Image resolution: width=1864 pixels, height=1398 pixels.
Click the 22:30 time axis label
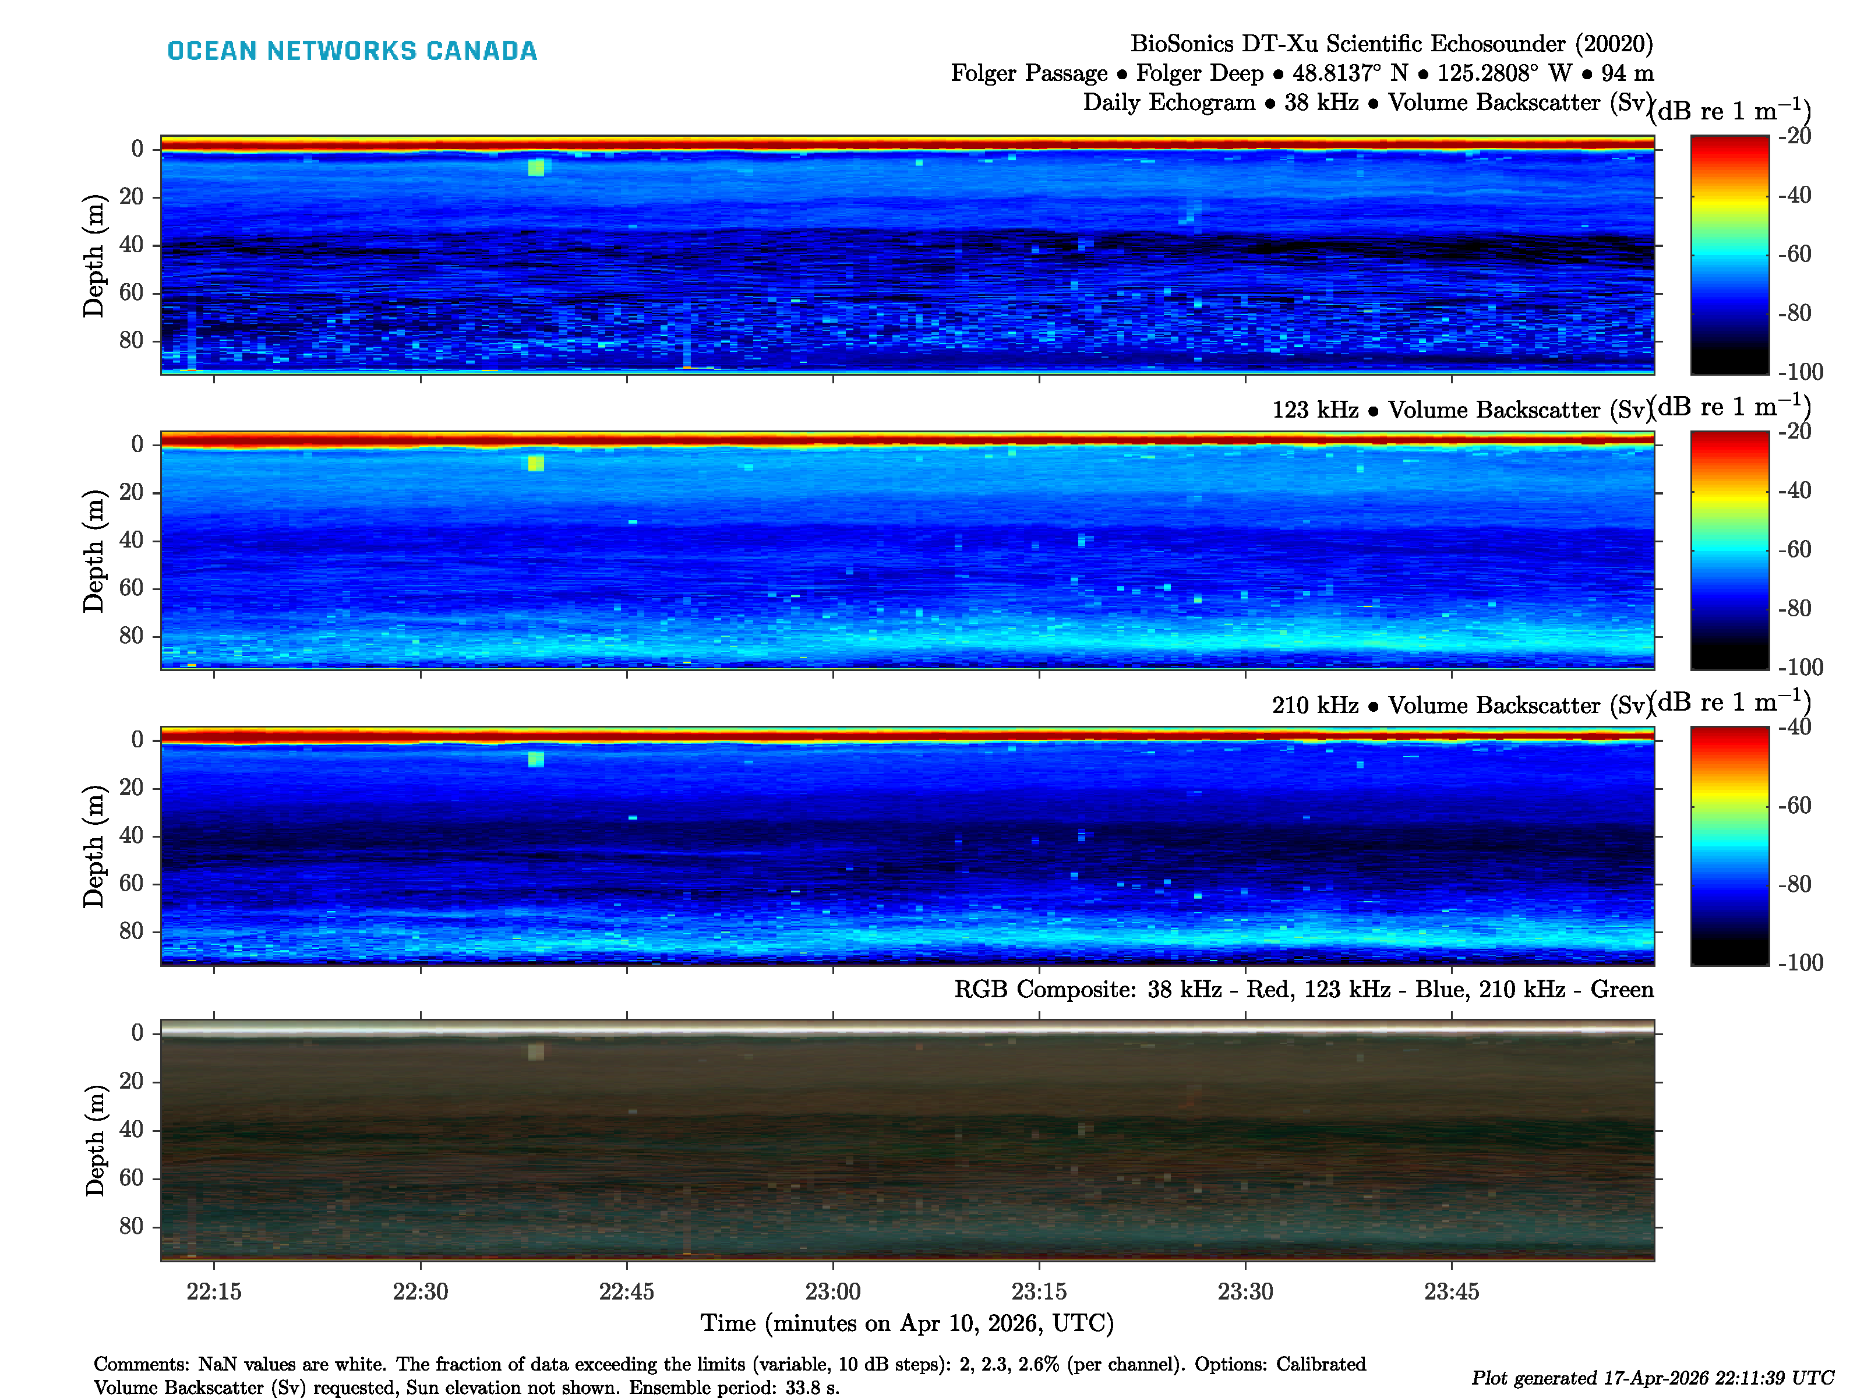point(419,1291)
